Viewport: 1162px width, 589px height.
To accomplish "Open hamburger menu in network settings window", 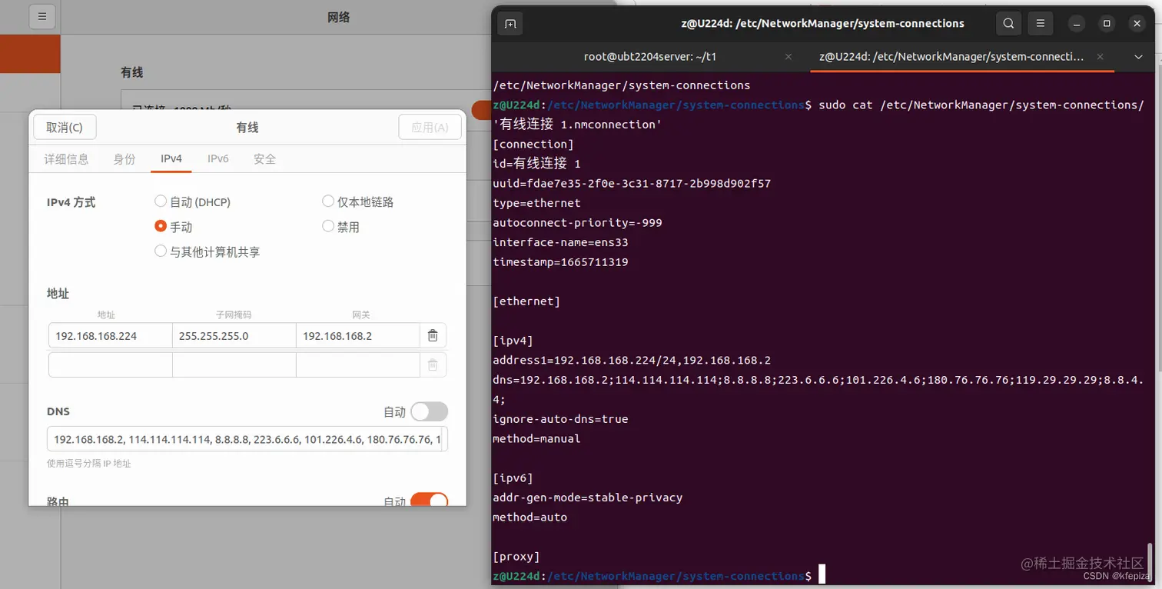I will (x=42, y=16).
